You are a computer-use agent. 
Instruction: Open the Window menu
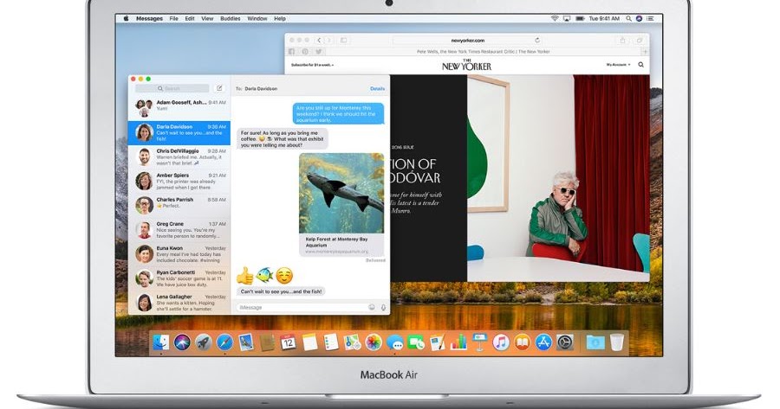coord(257,18)
